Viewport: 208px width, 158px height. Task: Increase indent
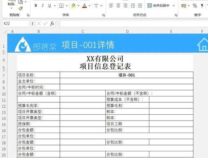[140, 5]
